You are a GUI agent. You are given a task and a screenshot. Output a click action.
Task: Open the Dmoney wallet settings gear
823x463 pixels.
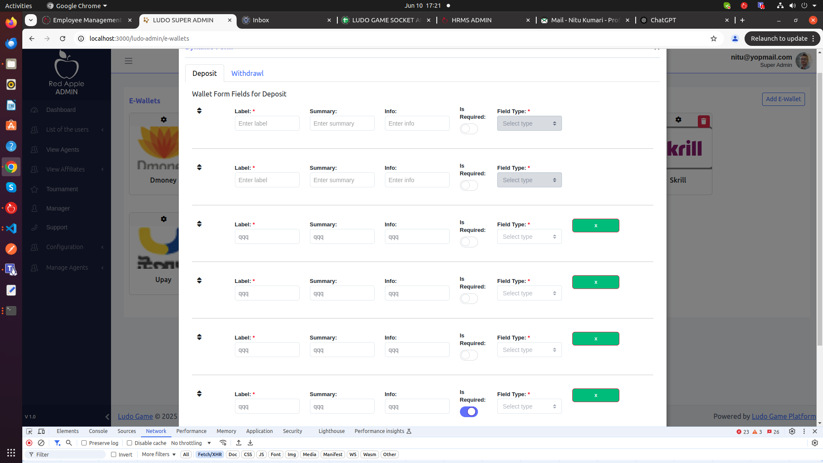(164, 120)
